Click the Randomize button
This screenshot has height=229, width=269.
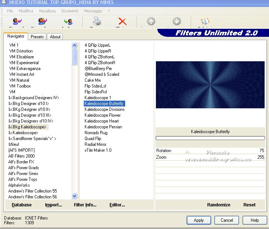(x=218, y=205)
